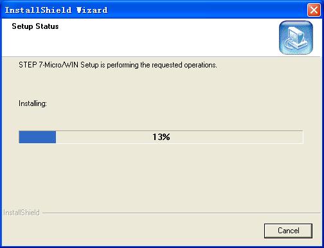Image resolution: width=324 pixels, height=248 pixels.
Task: Click the grayed InstallShield branding text
Action: point(21,213)
